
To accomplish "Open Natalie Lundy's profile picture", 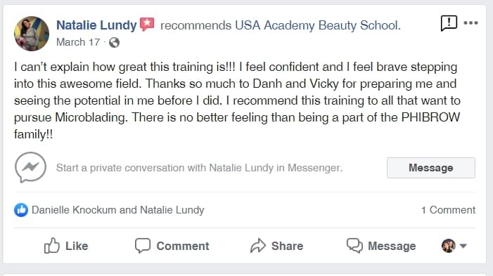I will click(32, 34).
